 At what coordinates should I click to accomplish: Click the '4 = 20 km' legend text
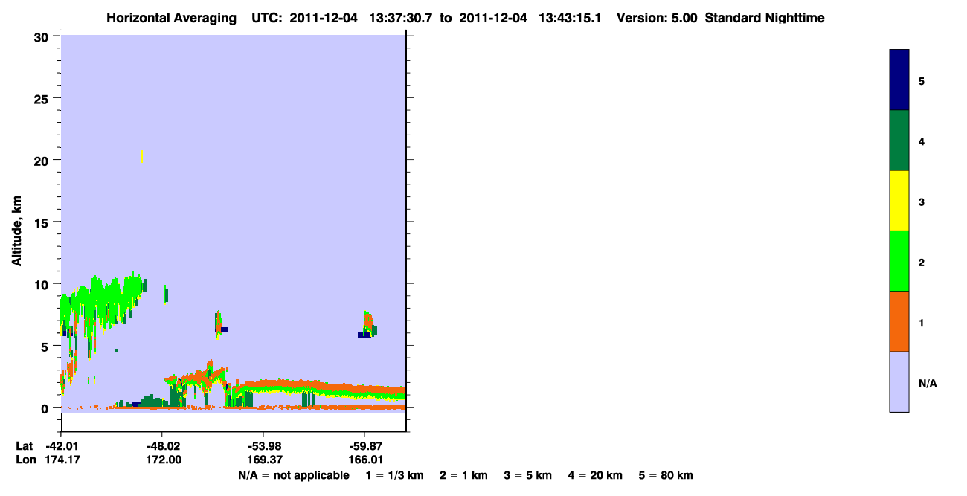click(595, 475)
